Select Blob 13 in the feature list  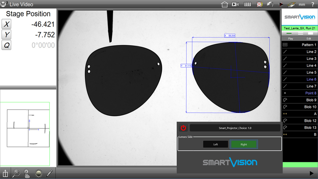click(300, 128)
